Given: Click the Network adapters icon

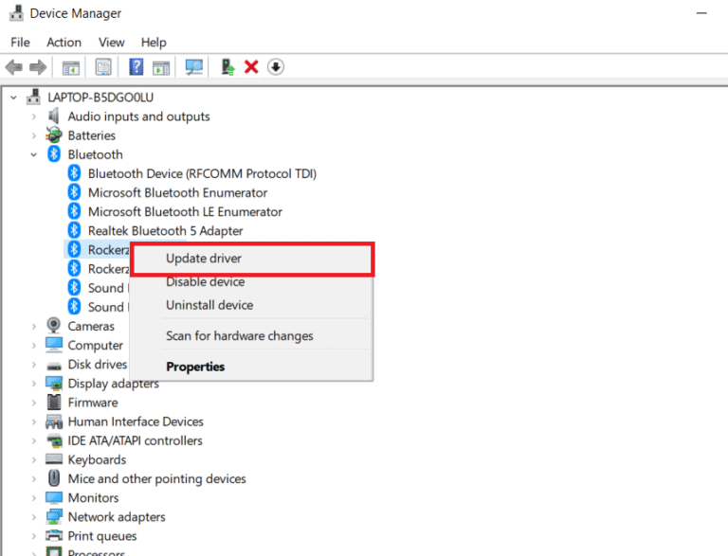Looking at the screenshot, I should [54, 516].
